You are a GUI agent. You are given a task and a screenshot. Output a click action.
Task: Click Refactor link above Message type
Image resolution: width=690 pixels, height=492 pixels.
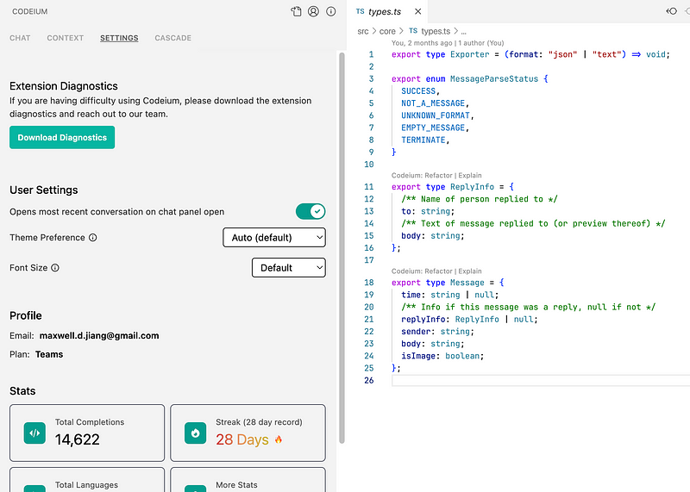438,271
